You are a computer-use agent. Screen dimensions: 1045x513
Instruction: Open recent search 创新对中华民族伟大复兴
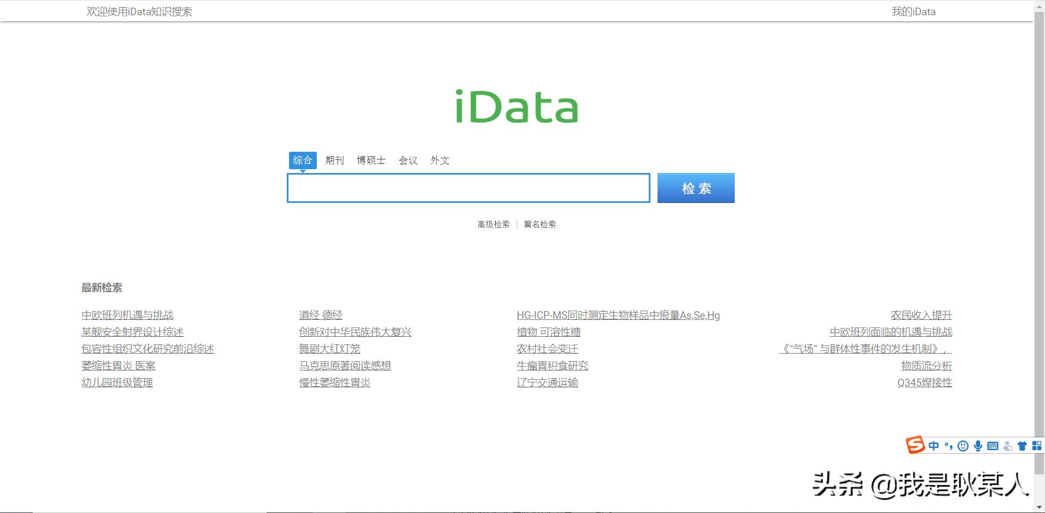coord(355,332)
